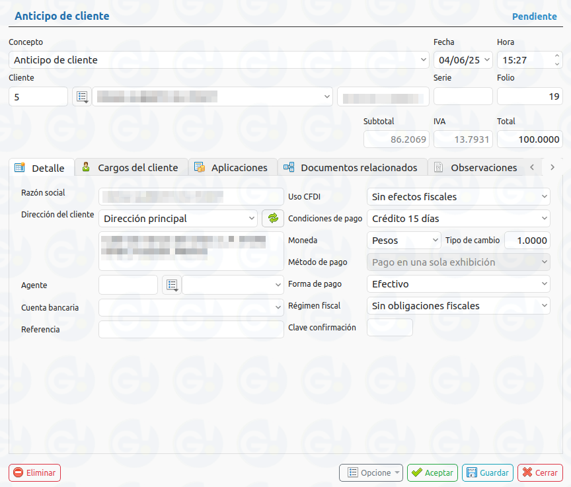
Task: Click the client address text box
Action: click(191, 251)
